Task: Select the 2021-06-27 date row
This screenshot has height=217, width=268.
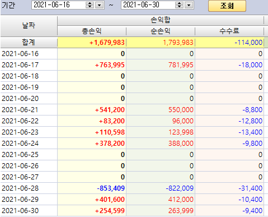Action: [x=29, y=177]
